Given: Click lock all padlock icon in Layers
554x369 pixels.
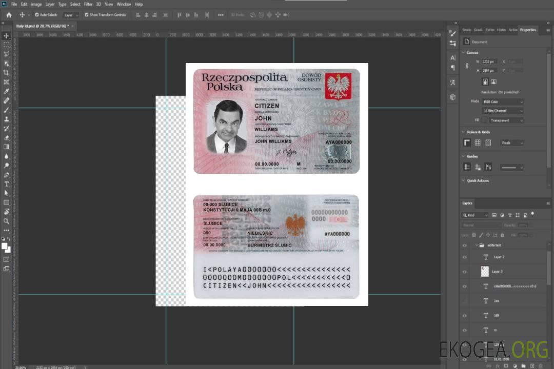Looking at the screenshot, I should [502, 235].
